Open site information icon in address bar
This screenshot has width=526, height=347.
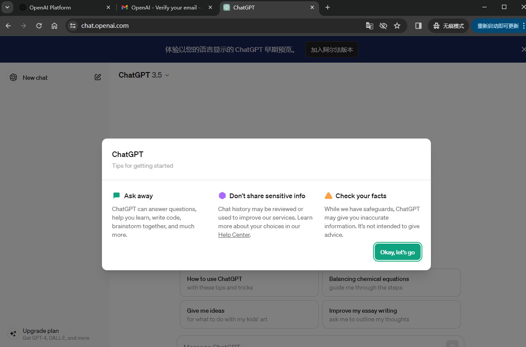(73, 26)
